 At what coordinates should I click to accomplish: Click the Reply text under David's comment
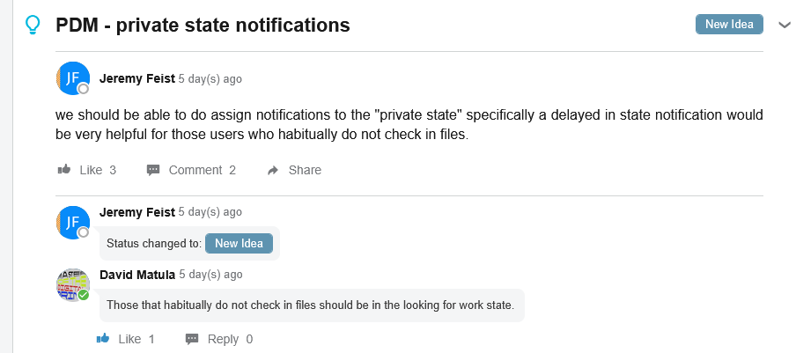(223, 339)
